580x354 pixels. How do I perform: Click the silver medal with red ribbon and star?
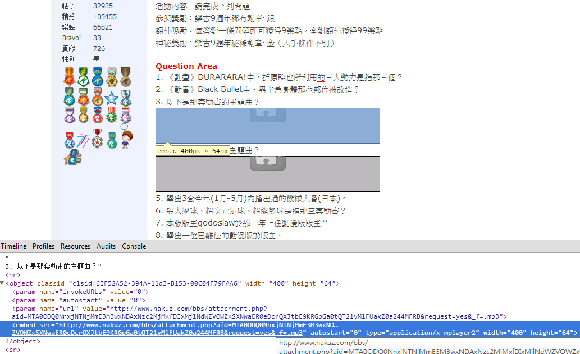point(98,139)
